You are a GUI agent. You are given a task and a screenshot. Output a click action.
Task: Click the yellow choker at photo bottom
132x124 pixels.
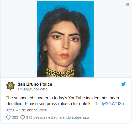tap(60, 73)
